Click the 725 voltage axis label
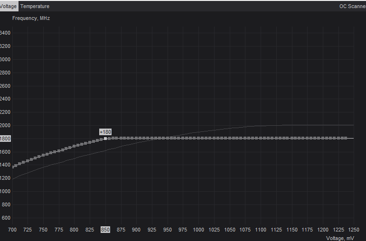The image size is (366, 241). 28,230
